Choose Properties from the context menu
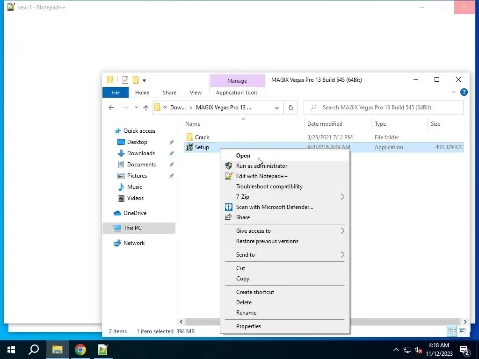 point(285,326)
